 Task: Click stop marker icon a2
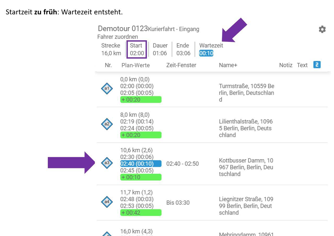pos(107,125)
